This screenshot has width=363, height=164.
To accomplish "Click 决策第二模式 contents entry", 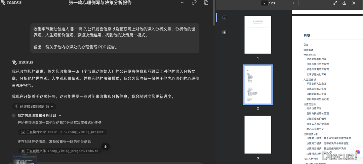I will click(x=328, y=143).
